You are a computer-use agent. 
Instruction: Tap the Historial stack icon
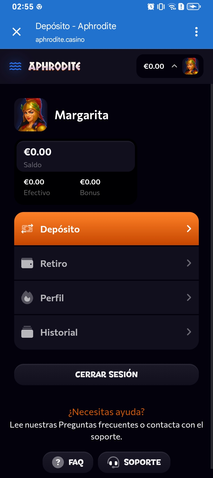tap(27, 332)
